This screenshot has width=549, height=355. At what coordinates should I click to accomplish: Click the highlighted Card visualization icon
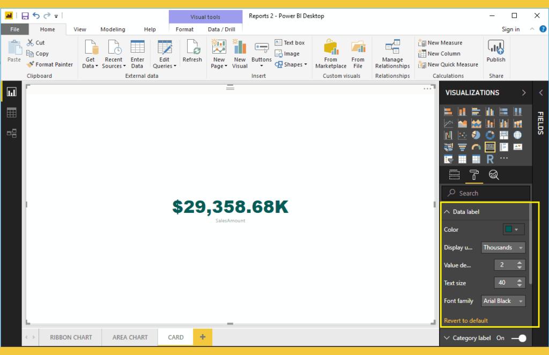(490, 147)
